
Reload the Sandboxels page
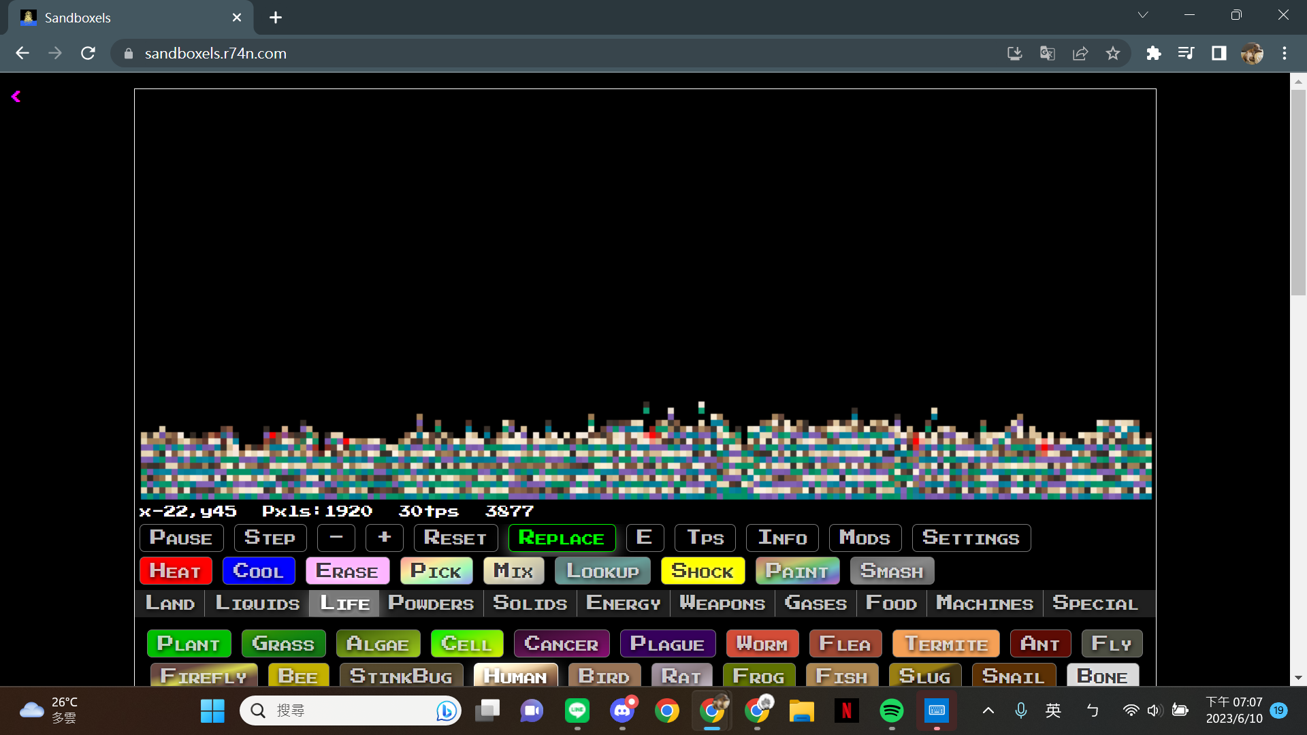point(88,53)
